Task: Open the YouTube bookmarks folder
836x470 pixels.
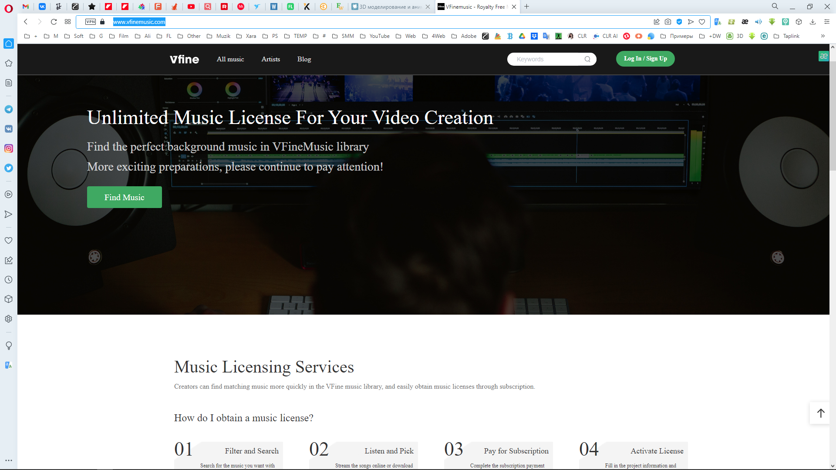Action: click(x=375, y=36)
